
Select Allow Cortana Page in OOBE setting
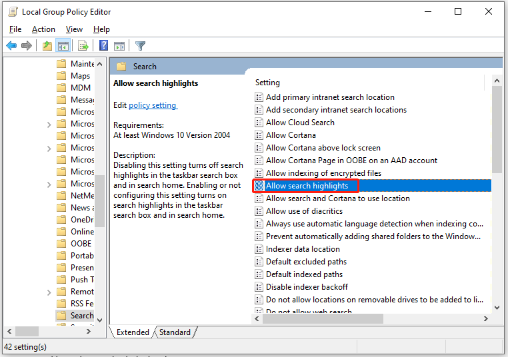tap(351, 161)
